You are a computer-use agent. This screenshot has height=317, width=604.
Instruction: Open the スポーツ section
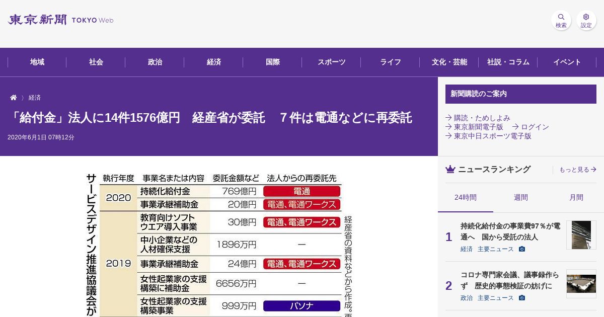[332, 62]
